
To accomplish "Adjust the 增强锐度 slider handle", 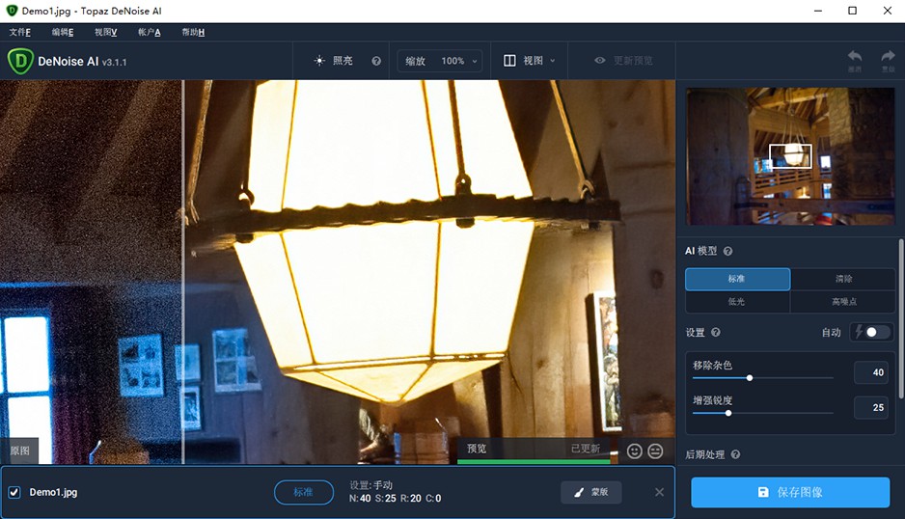I will (x=728, y=413).
